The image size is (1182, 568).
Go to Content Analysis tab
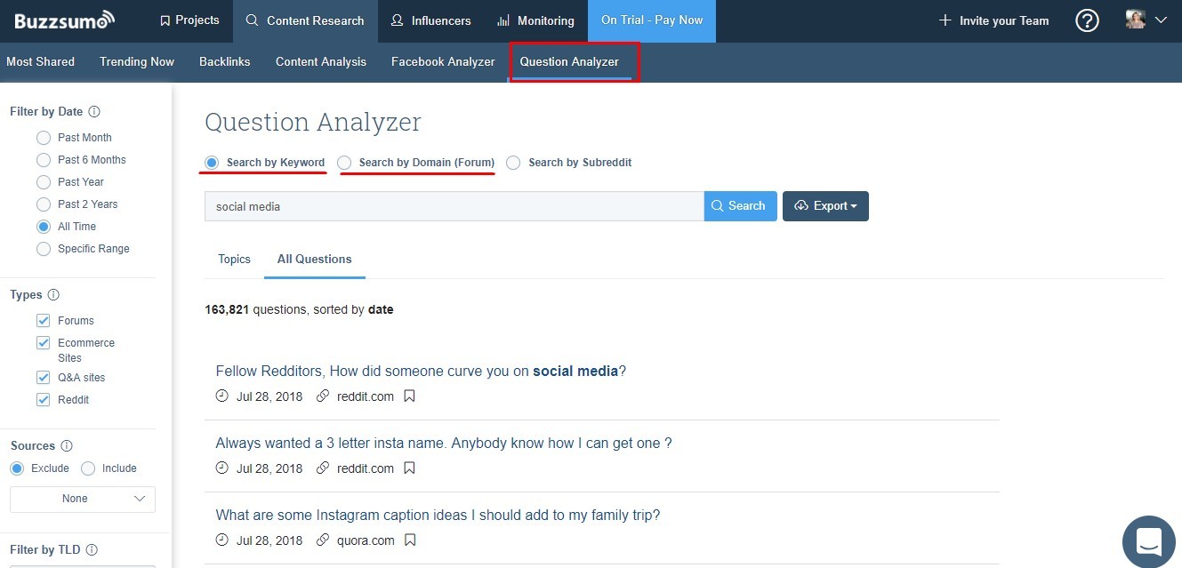(321, 62)
